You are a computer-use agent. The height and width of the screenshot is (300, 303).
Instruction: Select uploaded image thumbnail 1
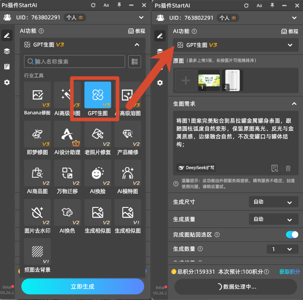click(x=209, y=80)
